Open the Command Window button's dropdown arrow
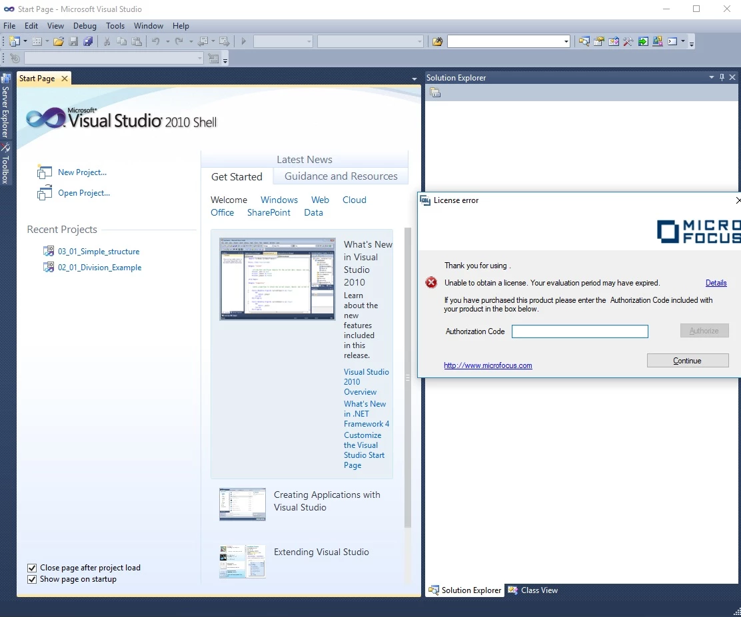 coord(683,41)
